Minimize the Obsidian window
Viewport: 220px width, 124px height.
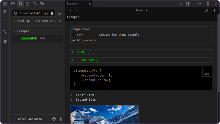pyautogui.click(x=200, y=4)
